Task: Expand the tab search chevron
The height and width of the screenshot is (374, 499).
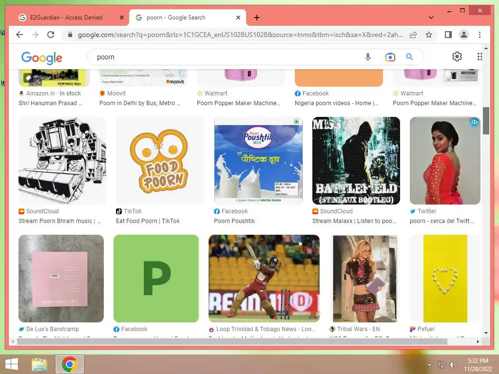Action: click(431, 18)
